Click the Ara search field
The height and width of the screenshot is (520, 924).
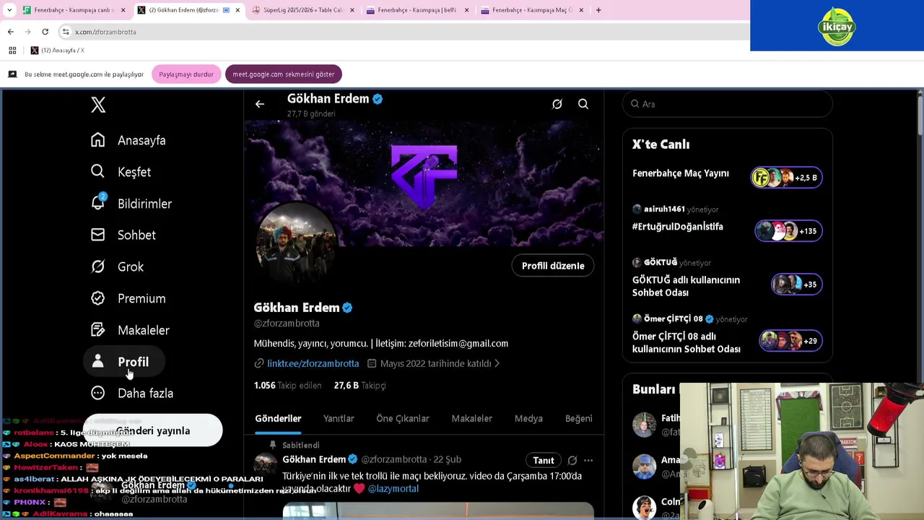click(727, 104)
